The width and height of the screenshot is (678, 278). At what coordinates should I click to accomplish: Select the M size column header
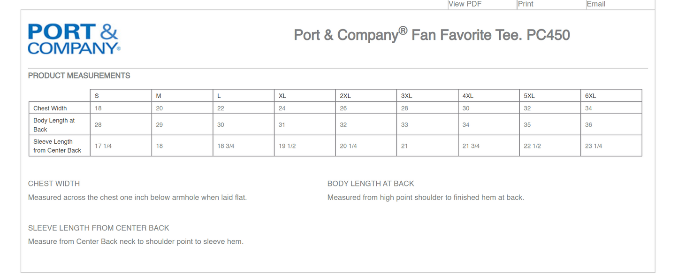[159, 96]
